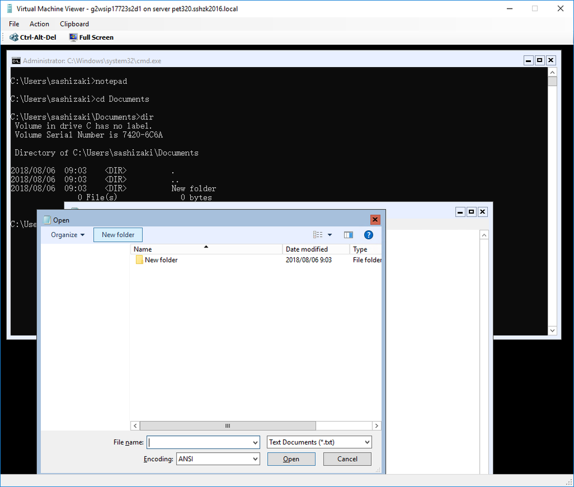The width and height of the screenshot is (574, 487).
Task: Click cmd window scrollbar down arrow
Action: point(552,331)
